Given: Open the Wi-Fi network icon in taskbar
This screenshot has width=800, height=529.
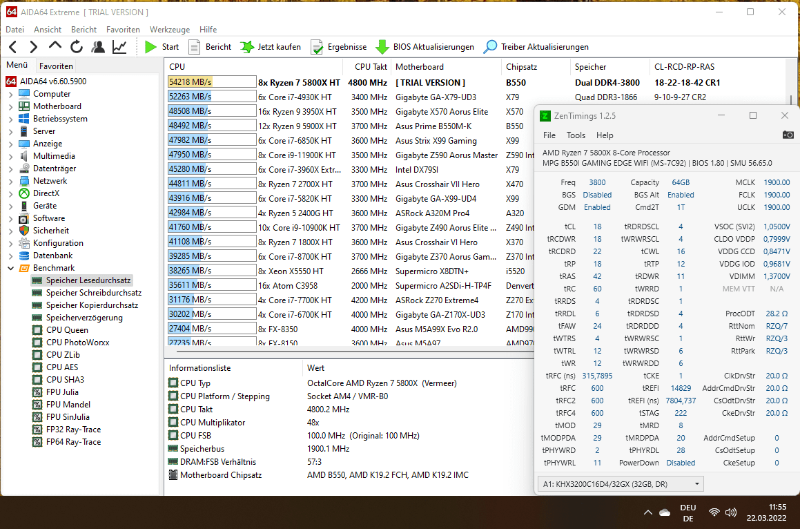Looking at the screenshot, I should tap(714, 512).
